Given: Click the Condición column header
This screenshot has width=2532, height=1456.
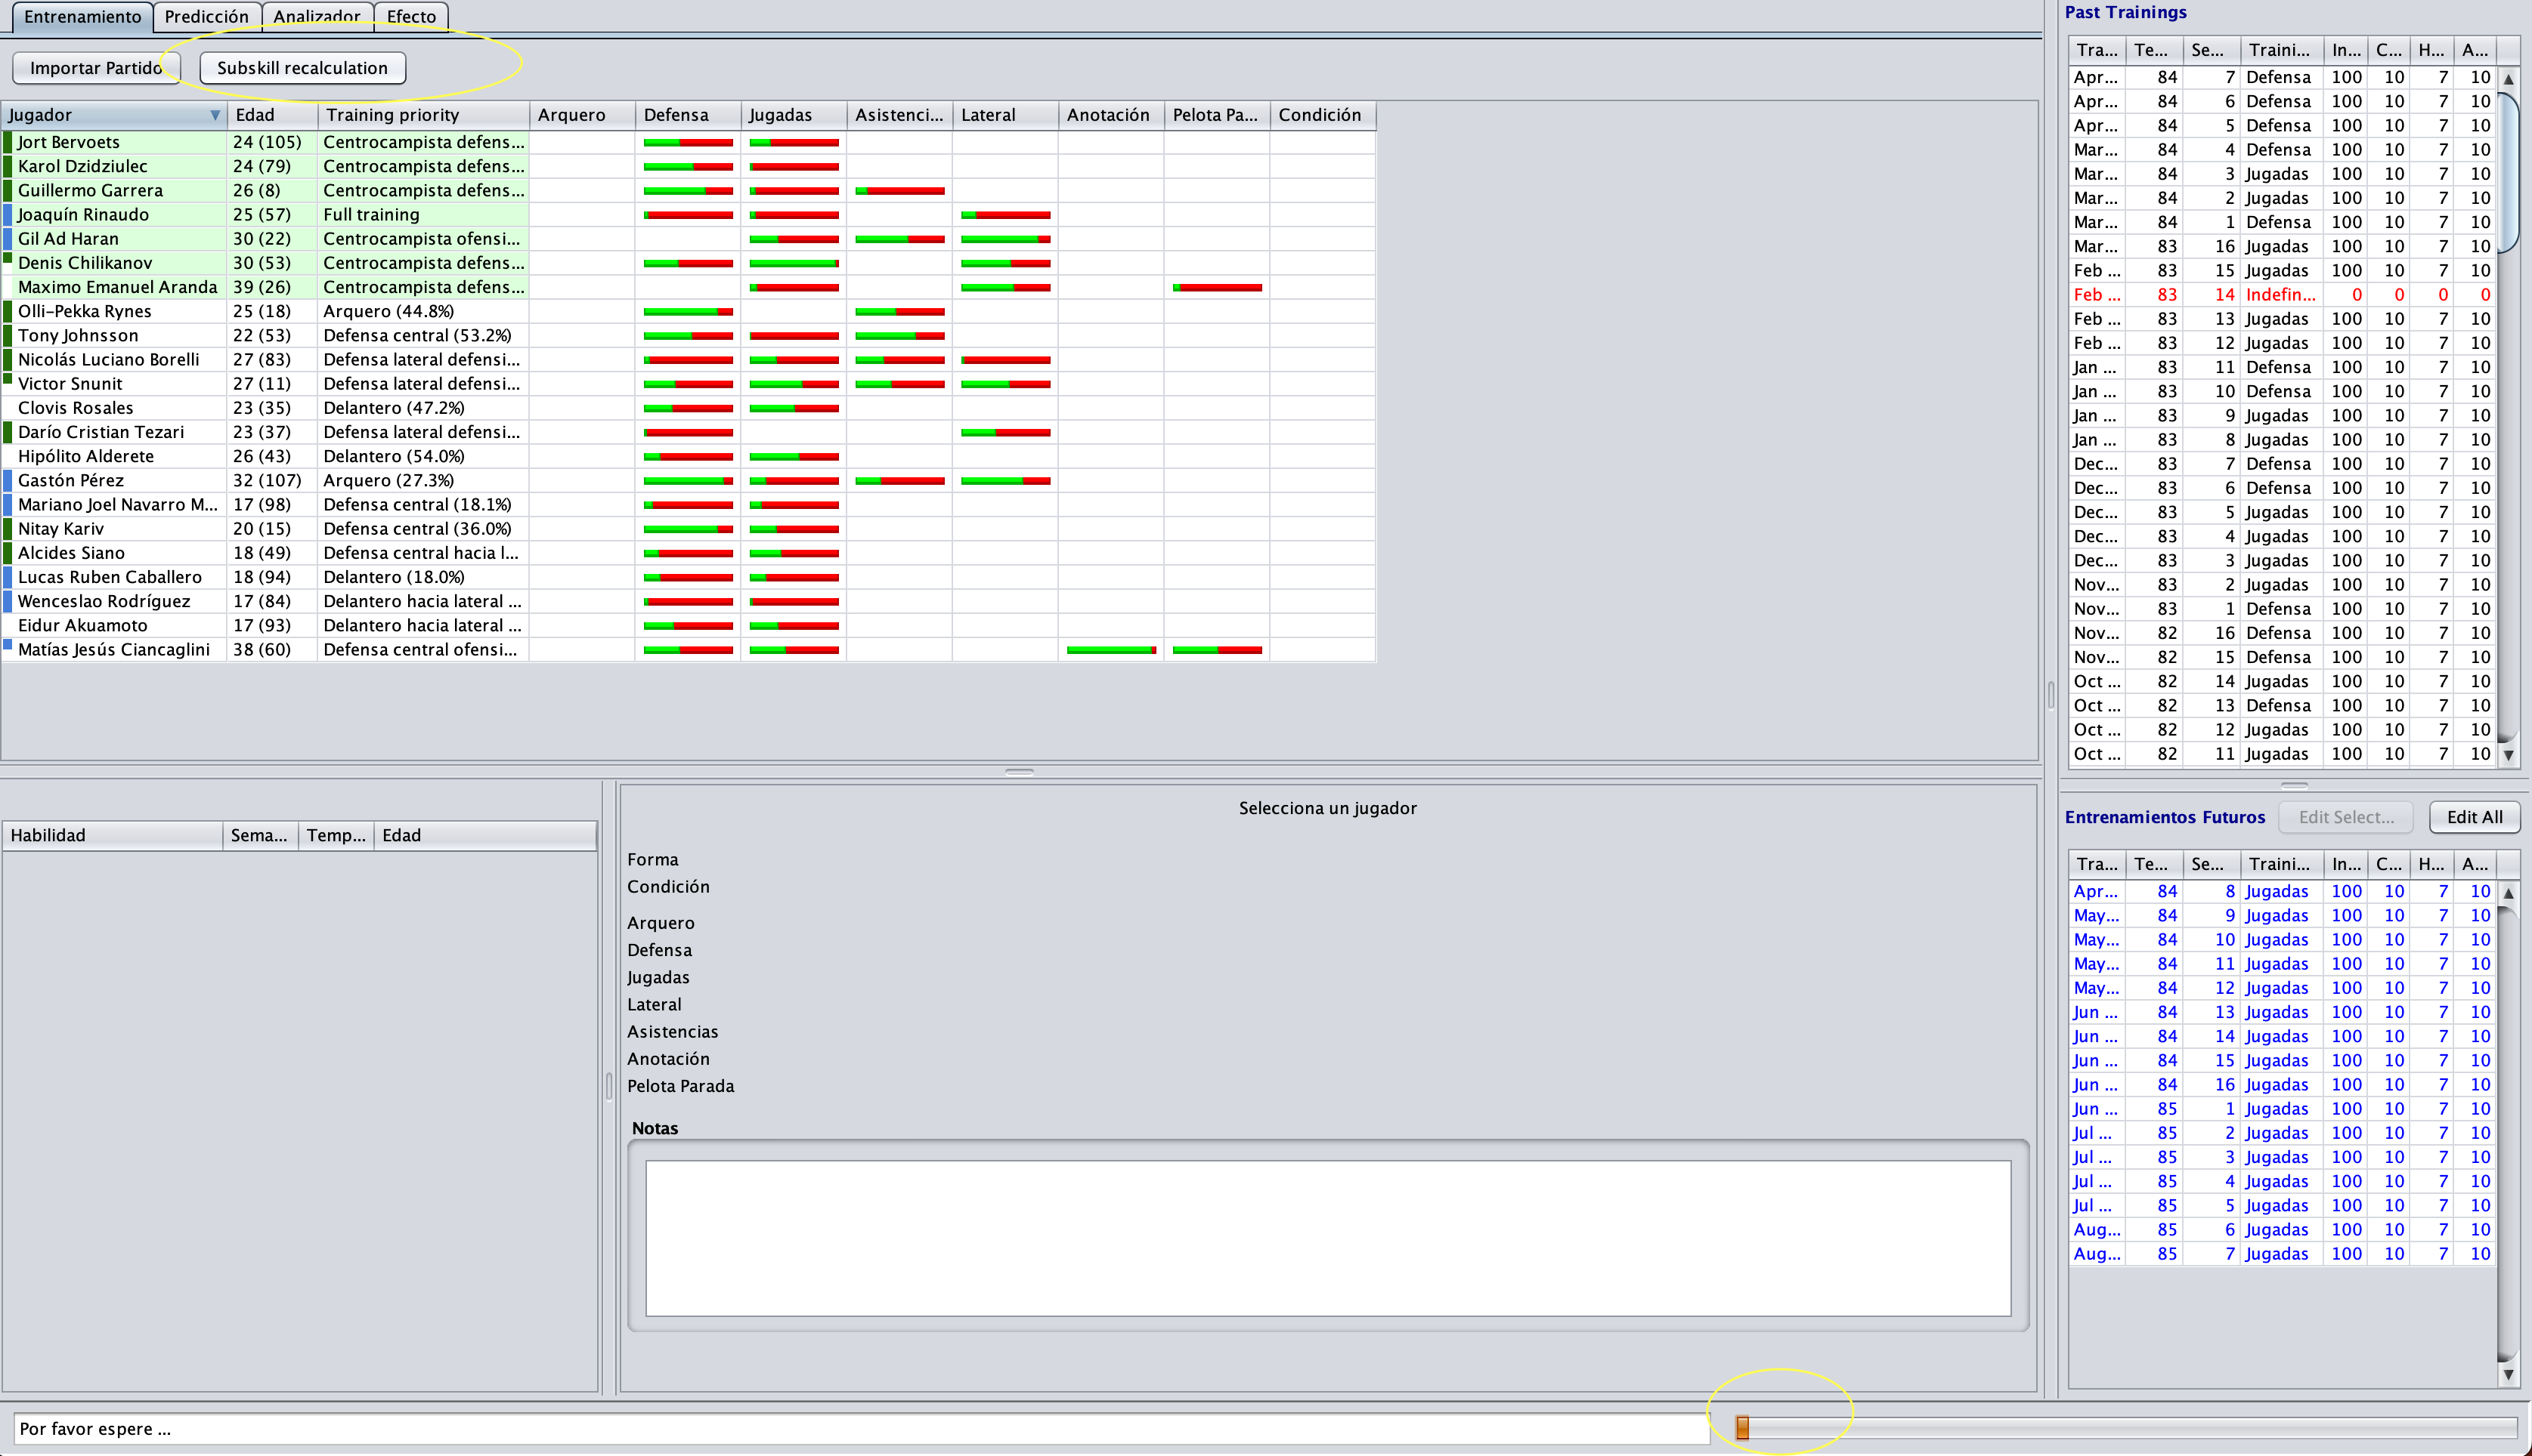Looking at the screenshot, I should point(1322,115).
